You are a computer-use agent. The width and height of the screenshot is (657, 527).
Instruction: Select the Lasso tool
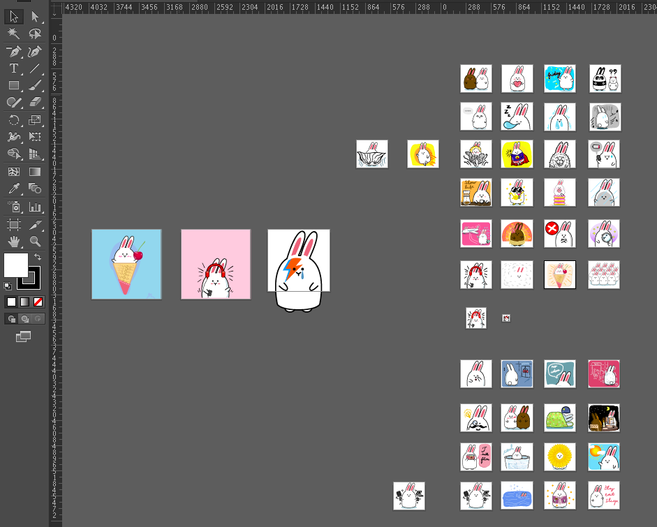(35, 34)
